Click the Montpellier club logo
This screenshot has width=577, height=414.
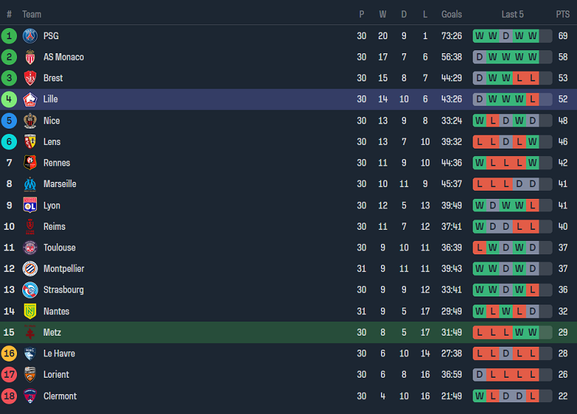pyautogui.click(x=30, y=269)
